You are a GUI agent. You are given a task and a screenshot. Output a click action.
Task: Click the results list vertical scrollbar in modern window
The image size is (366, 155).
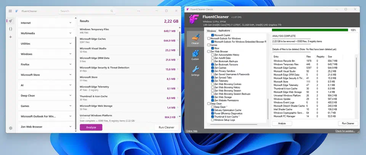[x=180, y=44]
